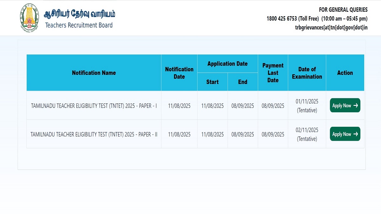Select the Notification Date column header
This screenshot has height=214, width=381.
click(x=179, y=73)
